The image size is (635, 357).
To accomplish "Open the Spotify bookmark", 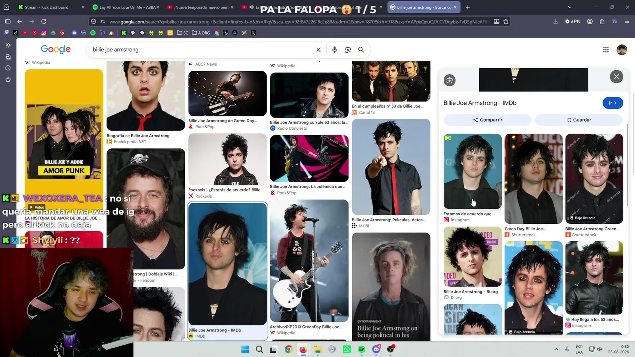I will pos(93,33).
